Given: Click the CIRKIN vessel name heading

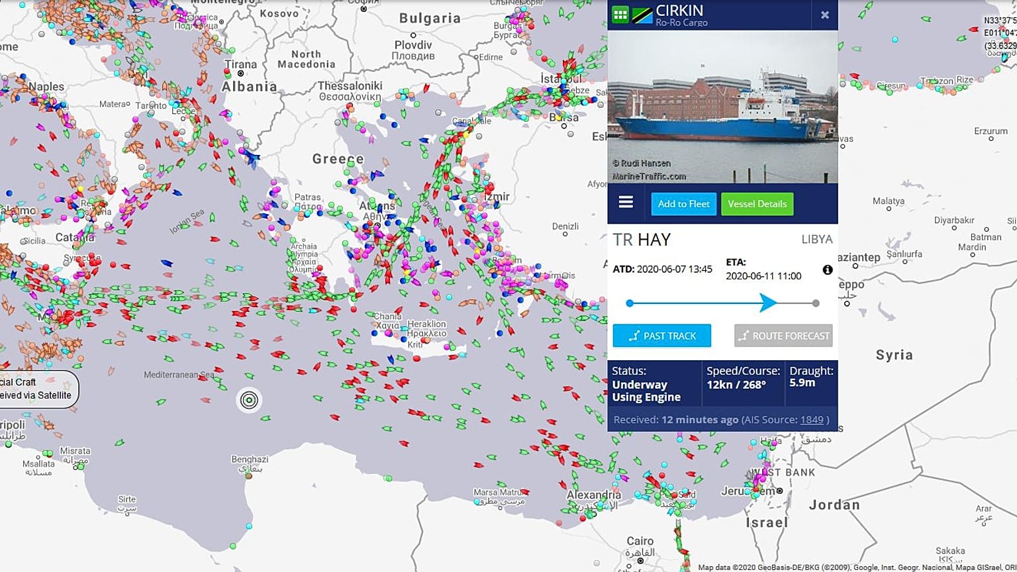Looking at the screenshot, I should pos(679,11).
